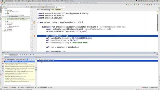
Task: Click the scroll from source target icon
Action: [x=24, y=7]
